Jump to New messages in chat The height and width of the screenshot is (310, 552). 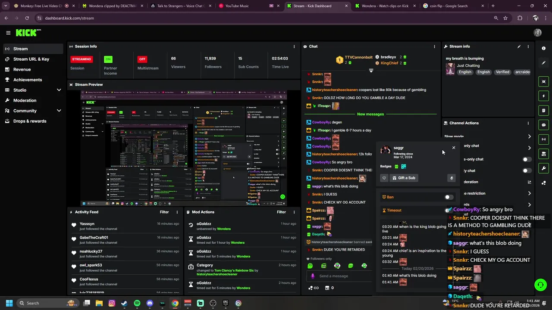coord(370,114)
